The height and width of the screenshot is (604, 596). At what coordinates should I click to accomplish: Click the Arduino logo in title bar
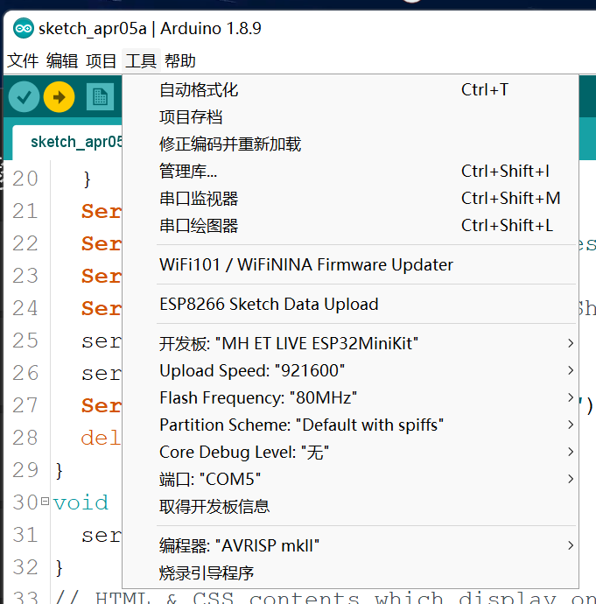24,28
